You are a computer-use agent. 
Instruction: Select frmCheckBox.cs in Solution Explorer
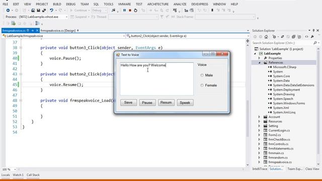click(x=279, y=139)
